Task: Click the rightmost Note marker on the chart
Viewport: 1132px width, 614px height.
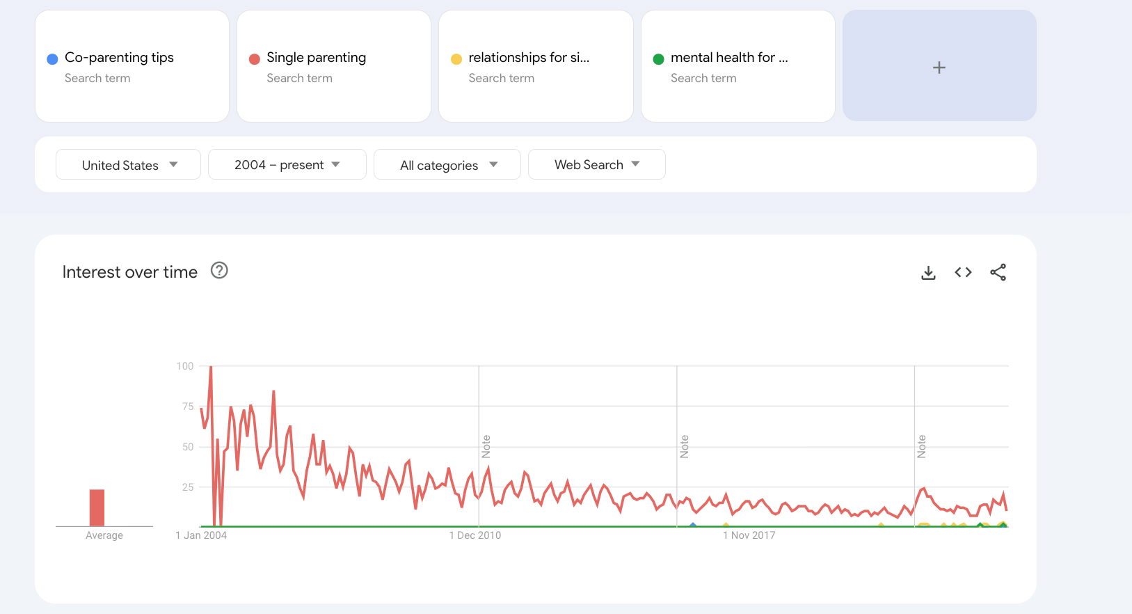Action: click(922, 446)
